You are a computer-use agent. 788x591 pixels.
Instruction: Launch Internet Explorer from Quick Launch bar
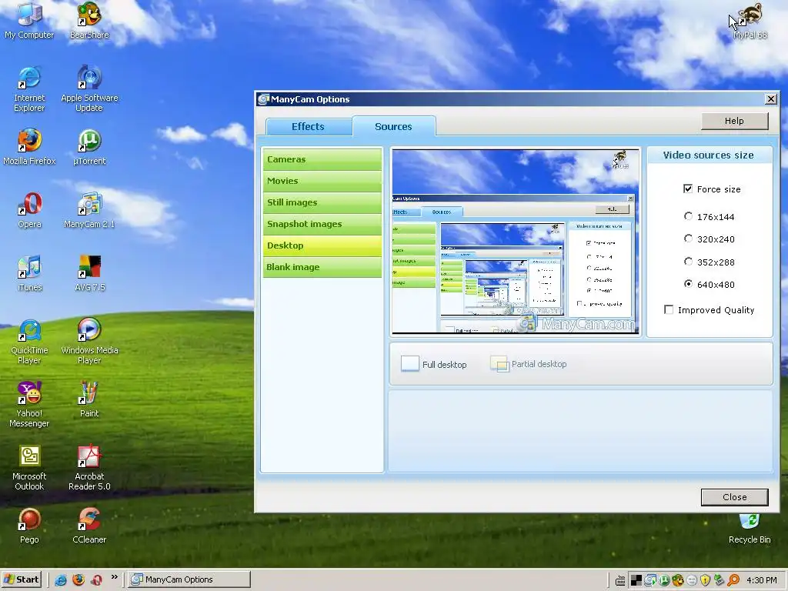[x=61, y=580]
